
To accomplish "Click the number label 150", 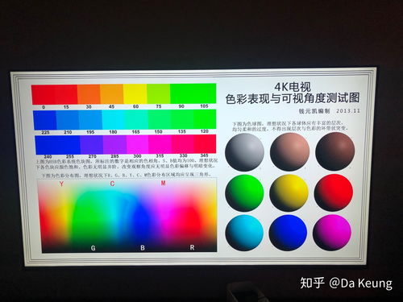I will pos(158,131).
